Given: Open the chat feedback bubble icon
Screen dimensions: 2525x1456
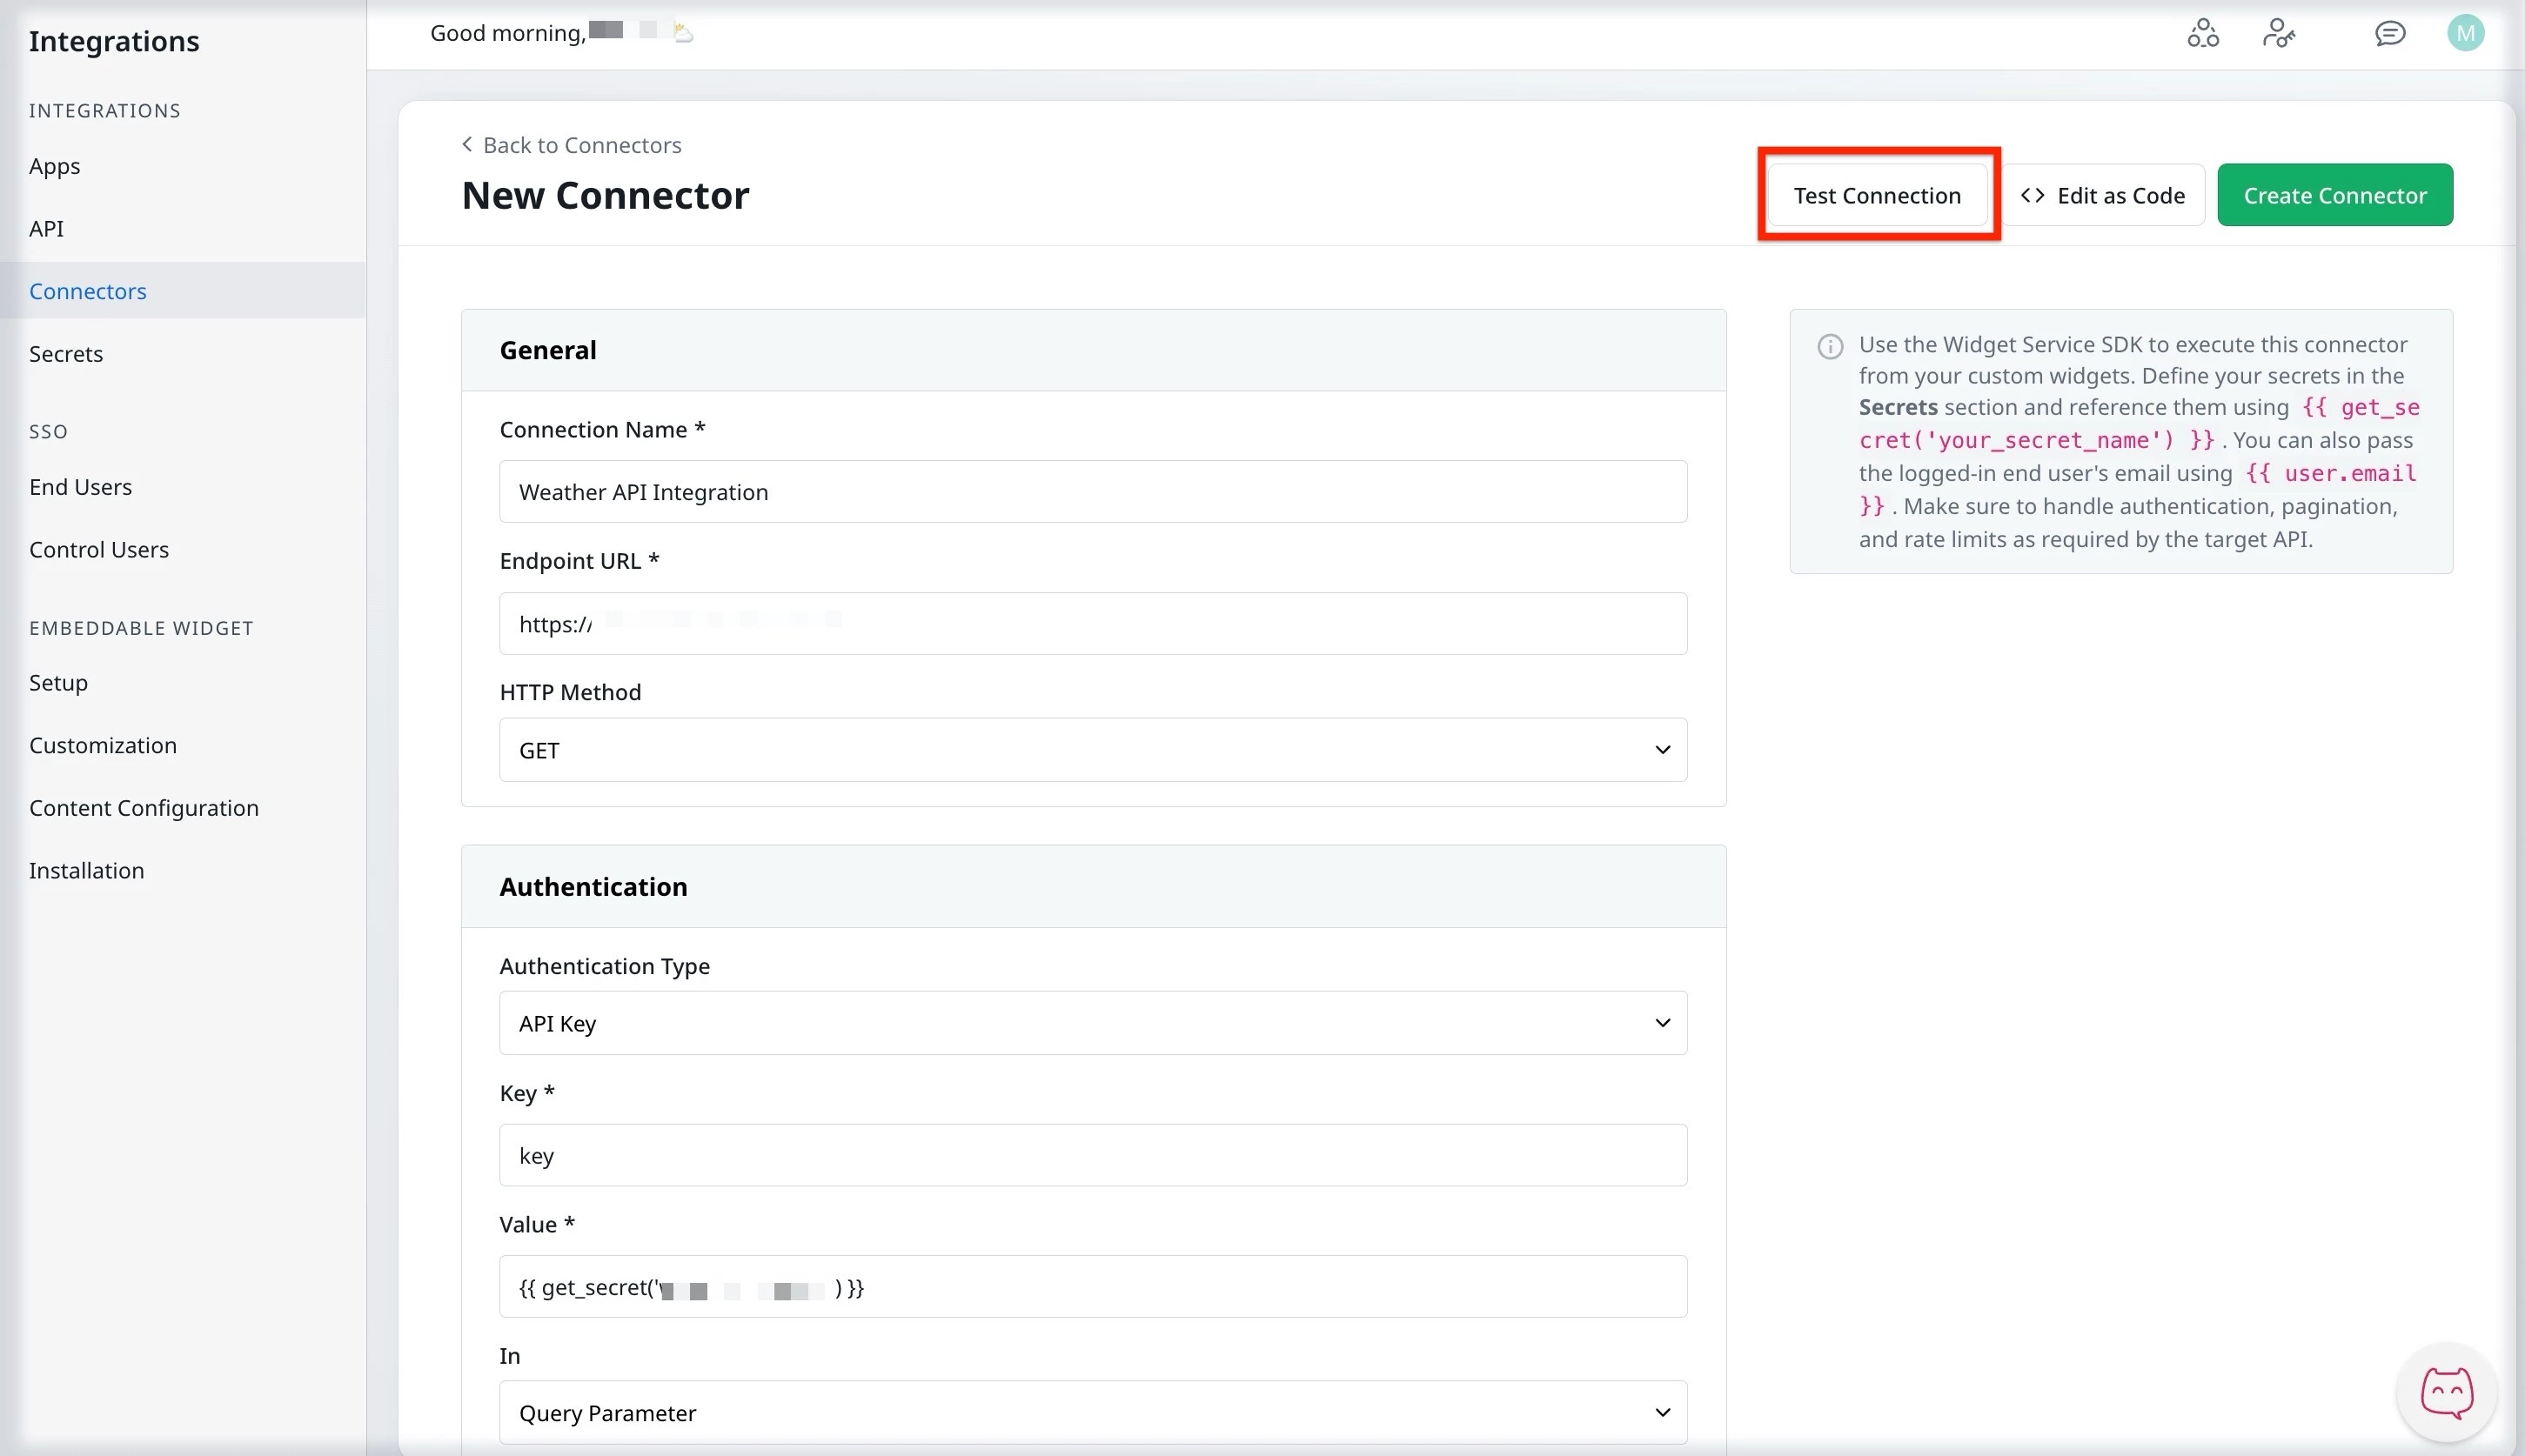Looking at the screenshot, I should pyautogui.click(x=2390, y=33).
